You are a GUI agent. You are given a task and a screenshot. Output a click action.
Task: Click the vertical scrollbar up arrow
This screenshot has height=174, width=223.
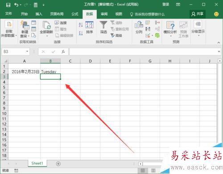click(220, 61)
